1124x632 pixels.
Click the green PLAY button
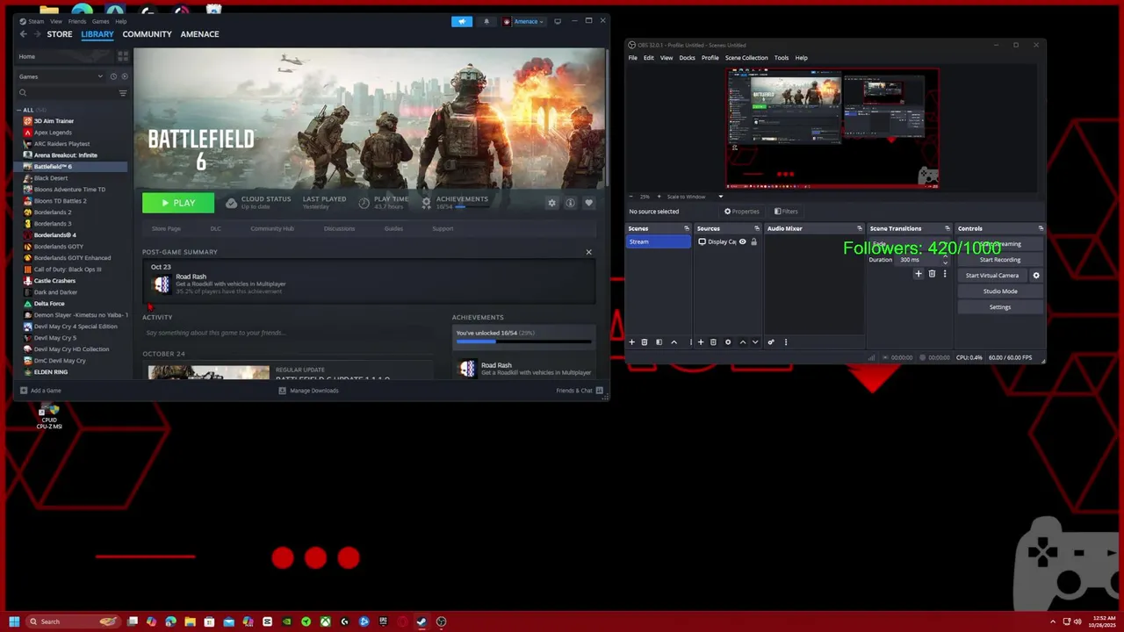click(x=178, y=203)
